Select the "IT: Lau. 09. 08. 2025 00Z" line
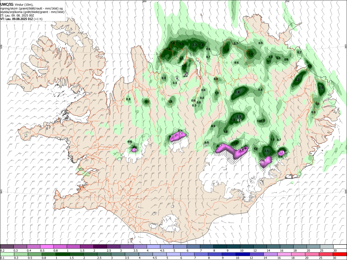 [17, 15]
